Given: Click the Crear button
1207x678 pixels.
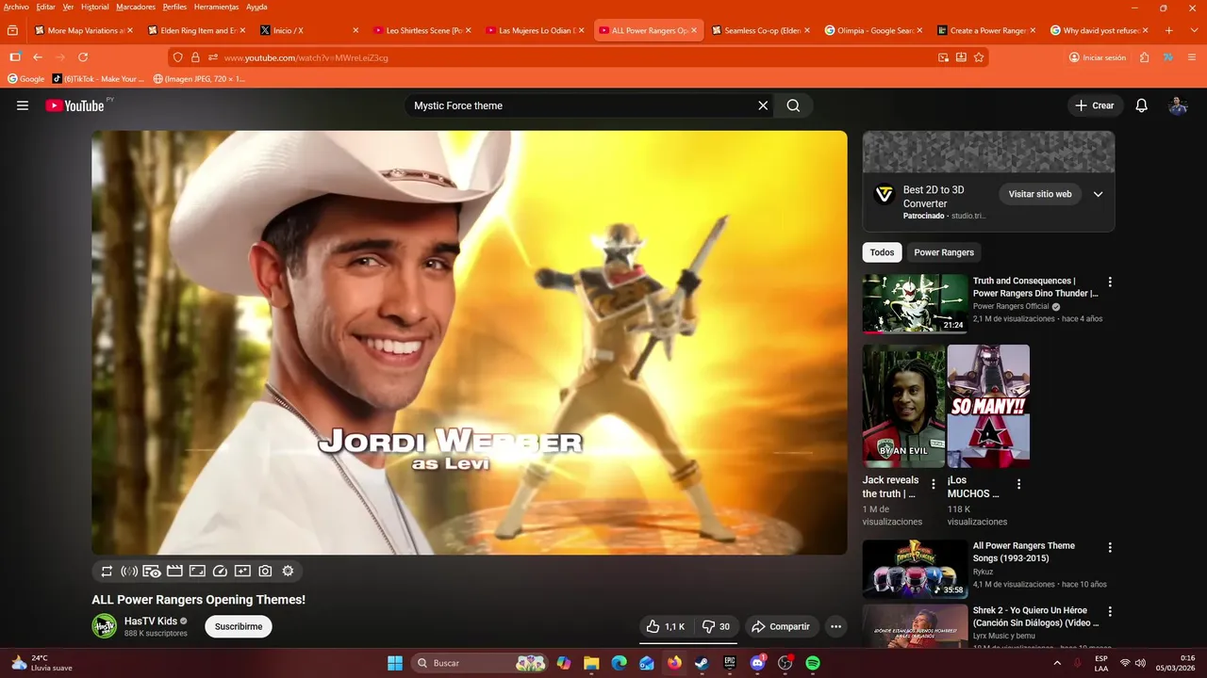Looking at the screenshot, I should pyautogui.click(x=1095, y=105).
